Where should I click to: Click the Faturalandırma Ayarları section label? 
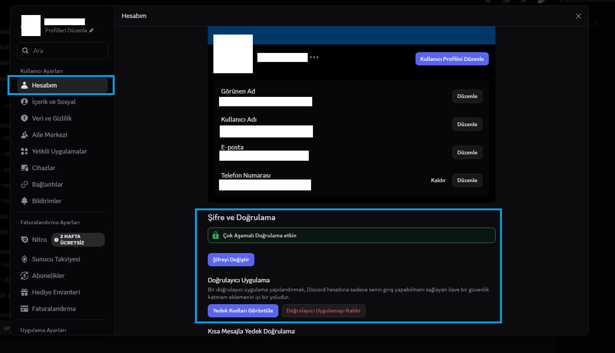pos(50,222)
